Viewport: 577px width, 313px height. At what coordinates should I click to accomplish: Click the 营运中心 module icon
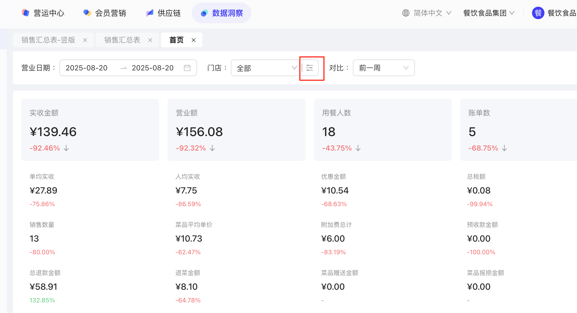tap(26, 13)
